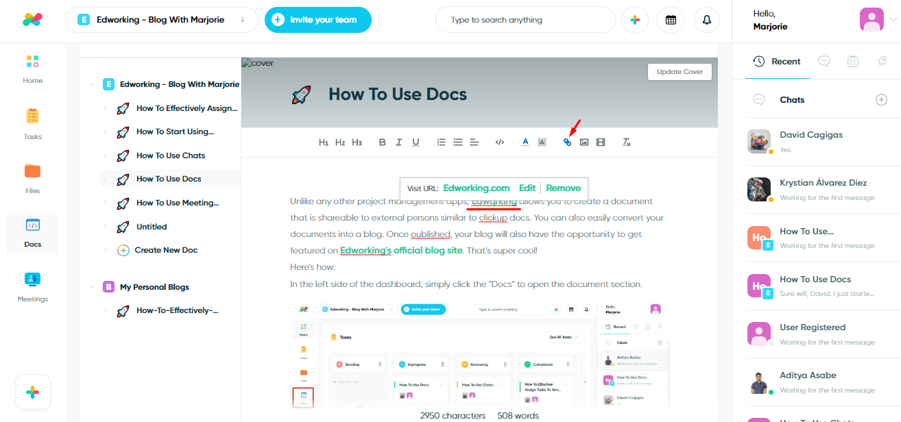Add a new chat with the plus icon

click(882, 100)
